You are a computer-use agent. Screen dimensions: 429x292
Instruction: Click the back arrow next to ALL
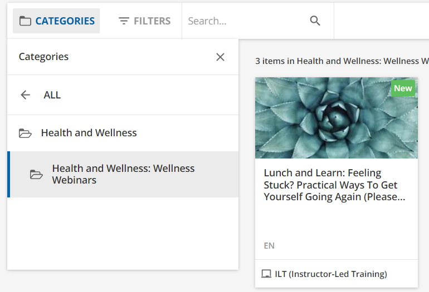pos(26,95)
